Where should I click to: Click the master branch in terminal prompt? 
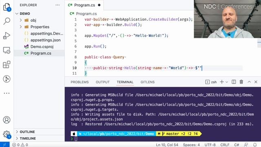(172, 134)
